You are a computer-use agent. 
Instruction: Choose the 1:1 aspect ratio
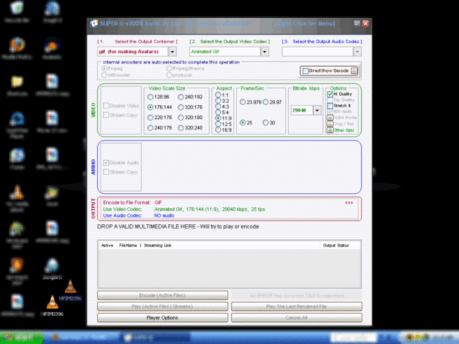(218, 95)
